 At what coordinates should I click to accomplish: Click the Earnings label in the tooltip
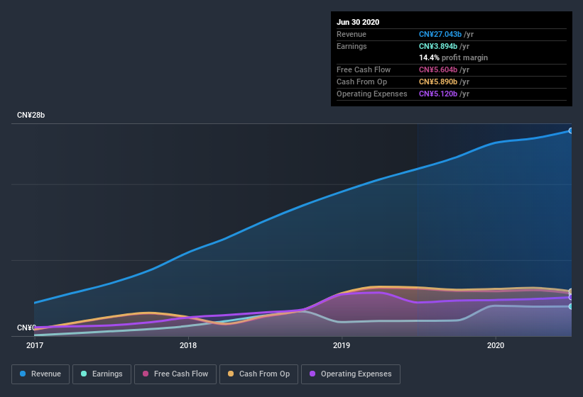[x=352, y=46]
